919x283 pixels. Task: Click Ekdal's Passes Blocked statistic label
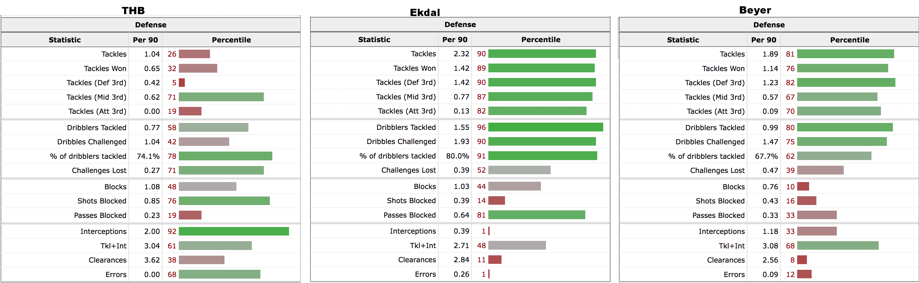409,215
